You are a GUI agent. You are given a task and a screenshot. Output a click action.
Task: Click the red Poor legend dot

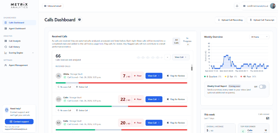(241, 77)
